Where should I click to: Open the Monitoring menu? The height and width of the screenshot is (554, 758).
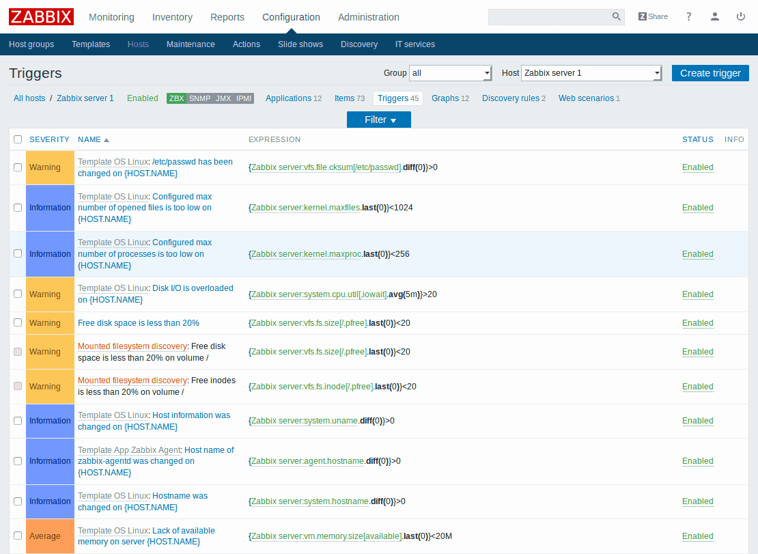click(111, 17)
